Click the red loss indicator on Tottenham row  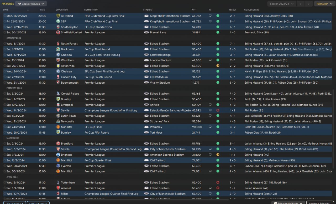tap(218, 182)
